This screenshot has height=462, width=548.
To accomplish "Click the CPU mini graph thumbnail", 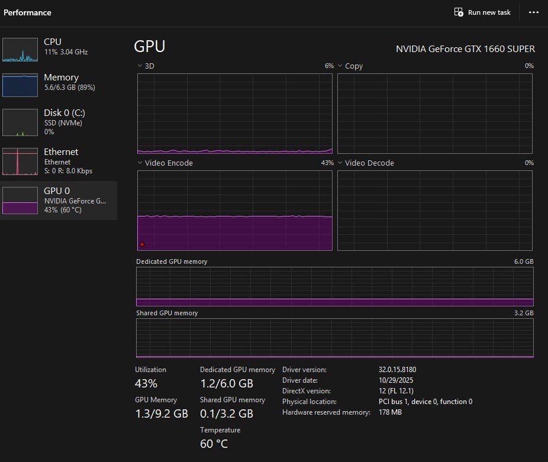I will coord(20,50).
